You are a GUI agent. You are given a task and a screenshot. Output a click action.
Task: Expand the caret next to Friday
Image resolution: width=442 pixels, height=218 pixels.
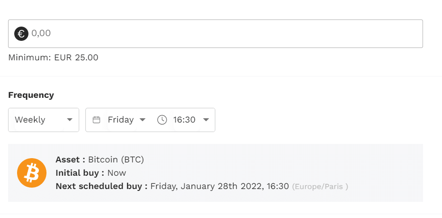coord(142,120)
